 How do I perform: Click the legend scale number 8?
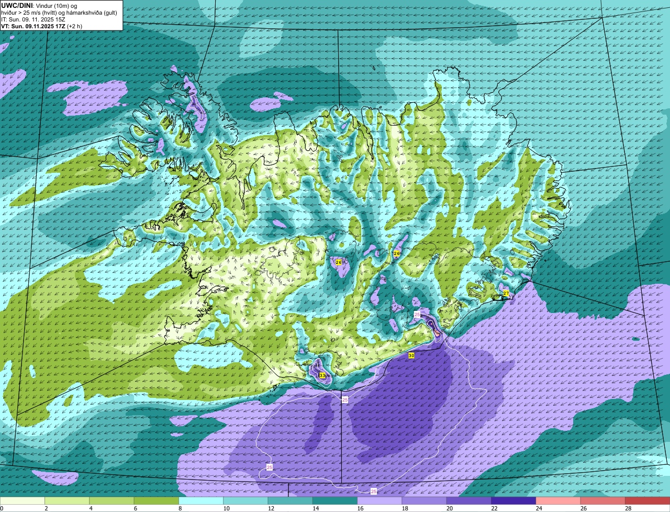[180, 508]
